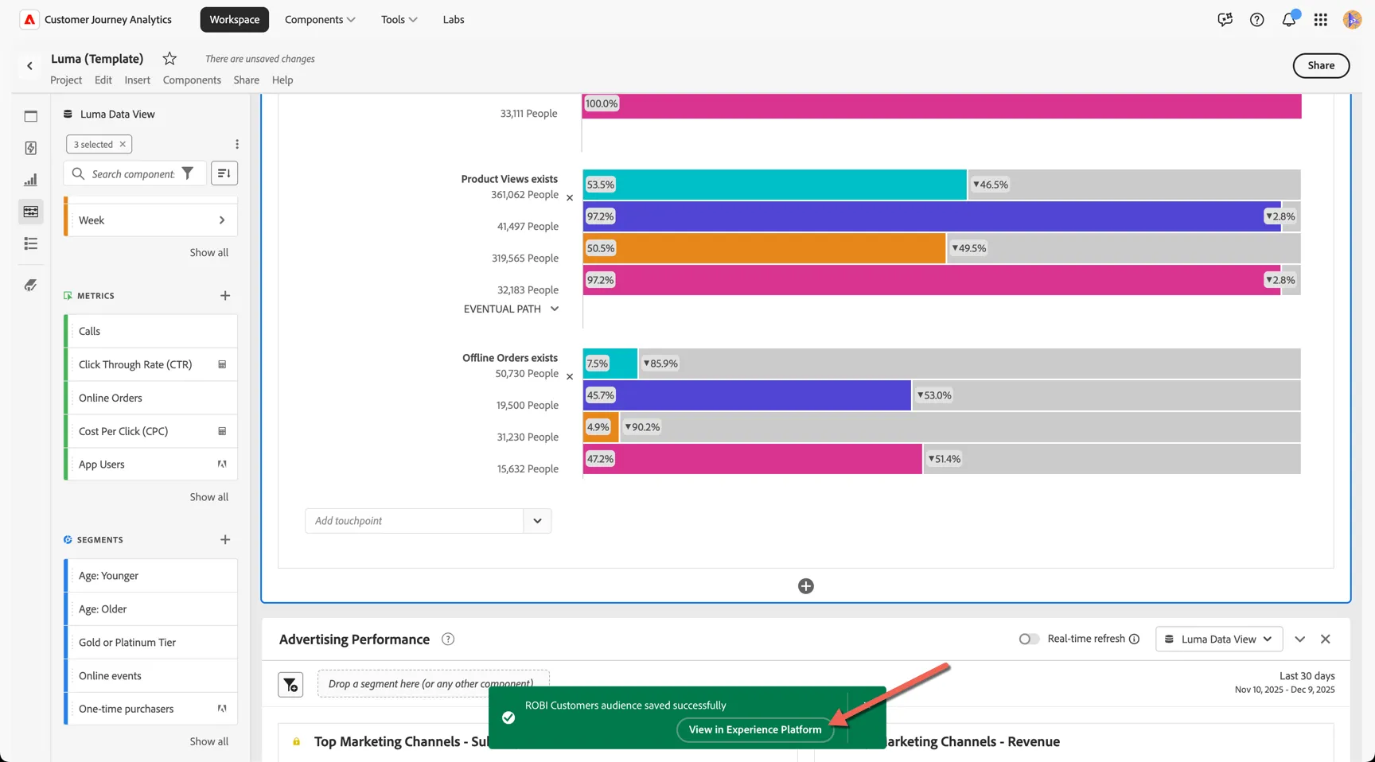
Task: Remove the Offline Orders exists touchpoint
Action: 570,377
